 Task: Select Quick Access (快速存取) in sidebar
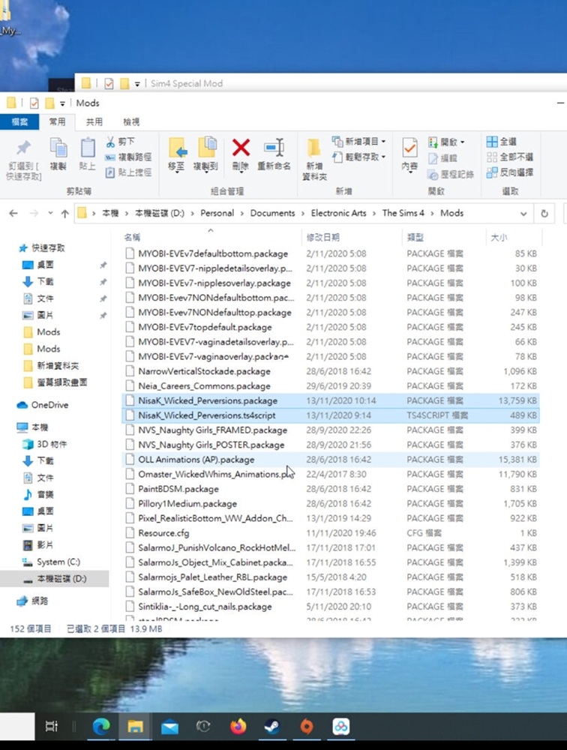point(48,248)
